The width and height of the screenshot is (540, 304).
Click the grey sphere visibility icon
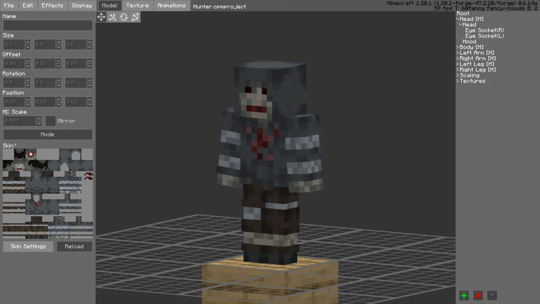492,295
